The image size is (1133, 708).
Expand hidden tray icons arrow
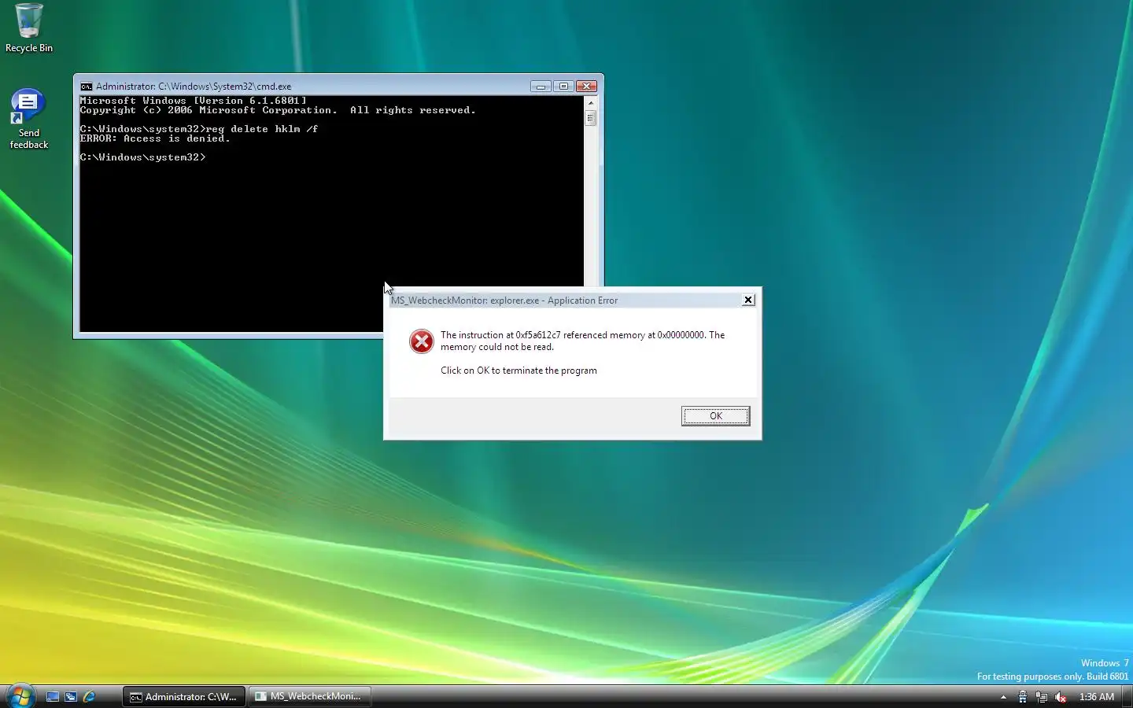click(x=1003, y=697)
